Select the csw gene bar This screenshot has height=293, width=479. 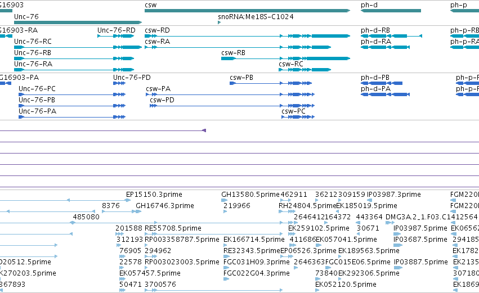point(247,11)
